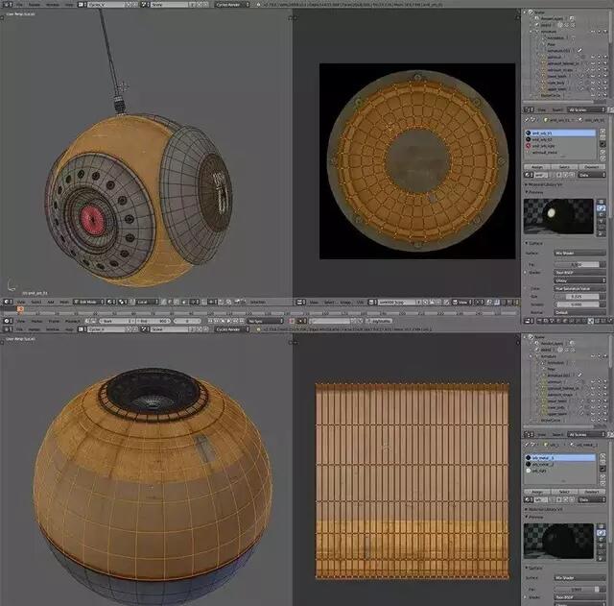Select sphere preview shape icon, bottom window
Viewport: 614px width, 606px height.
click(x=602, y=533)
